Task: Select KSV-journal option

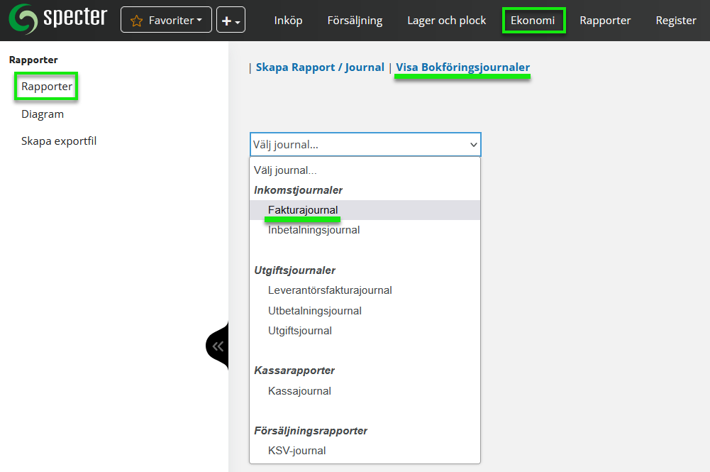Action: pyautogui.click(x=296, y=451)
